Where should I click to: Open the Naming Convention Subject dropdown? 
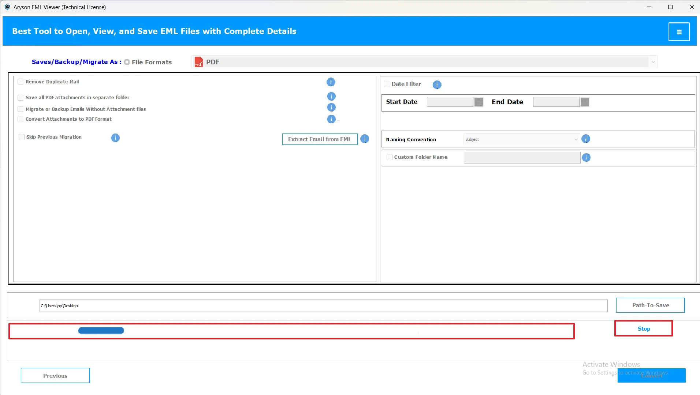point(521,139)
